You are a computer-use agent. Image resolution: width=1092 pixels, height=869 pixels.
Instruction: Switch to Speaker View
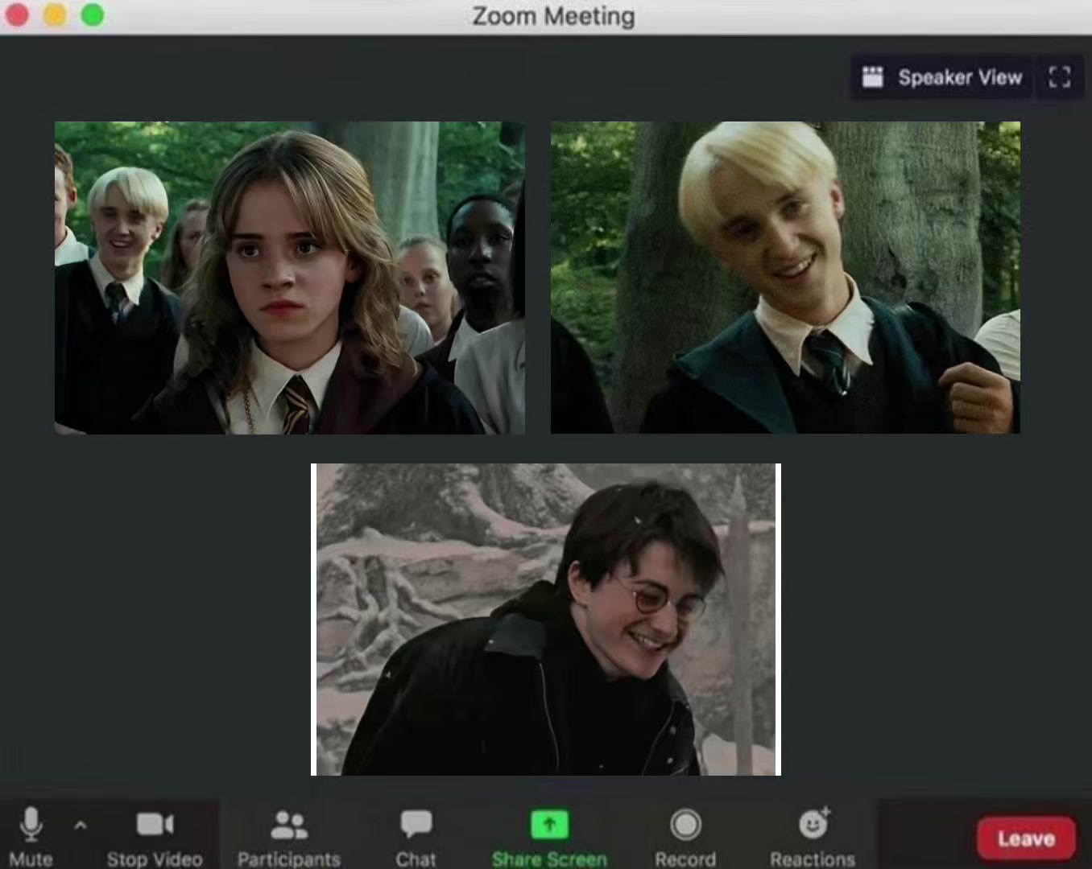click(941, 77)
